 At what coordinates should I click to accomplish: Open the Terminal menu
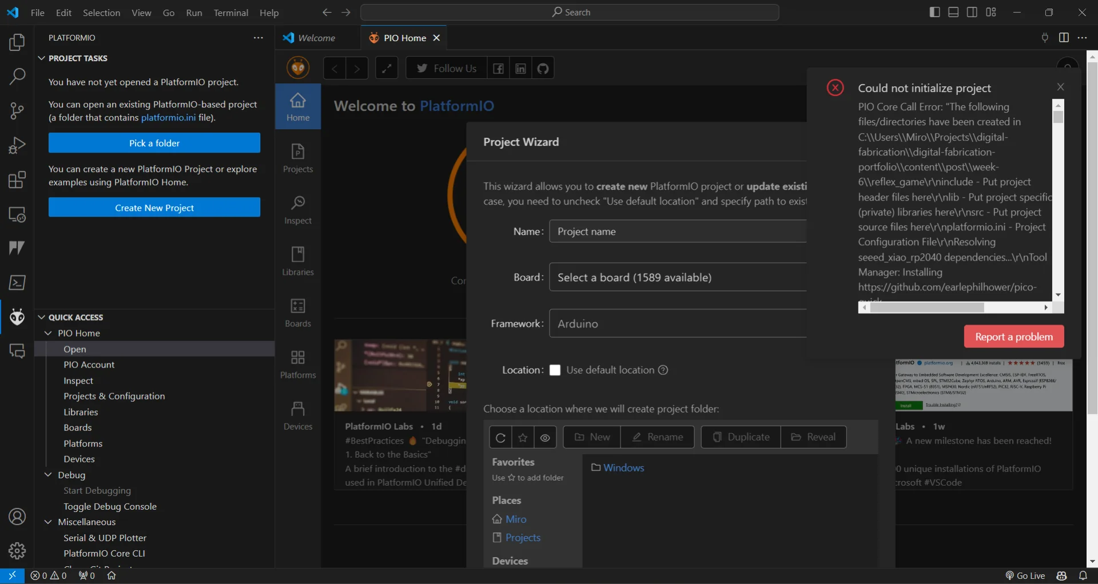click(230, 13)
